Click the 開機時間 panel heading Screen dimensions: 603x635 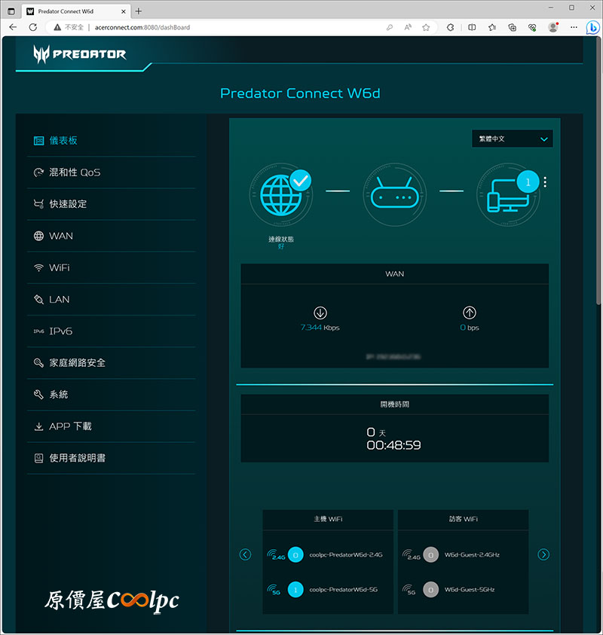395,405
